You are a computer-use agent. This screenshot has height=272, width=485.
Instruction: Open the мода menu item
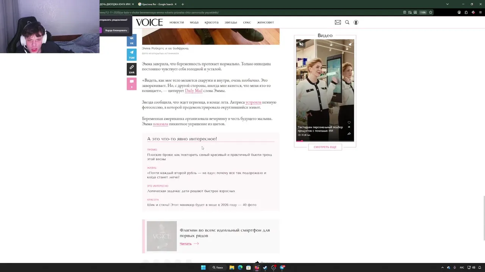click(194, 22)
